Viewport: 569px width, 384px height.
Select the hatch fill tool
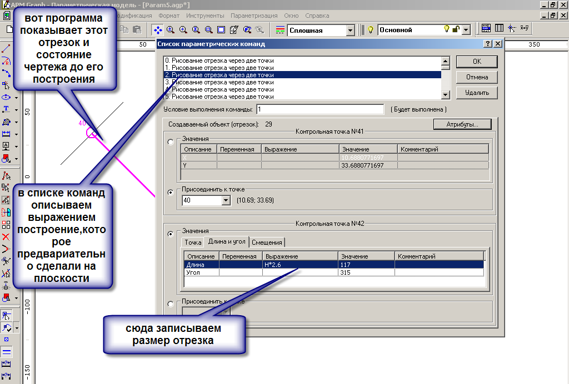6,122
